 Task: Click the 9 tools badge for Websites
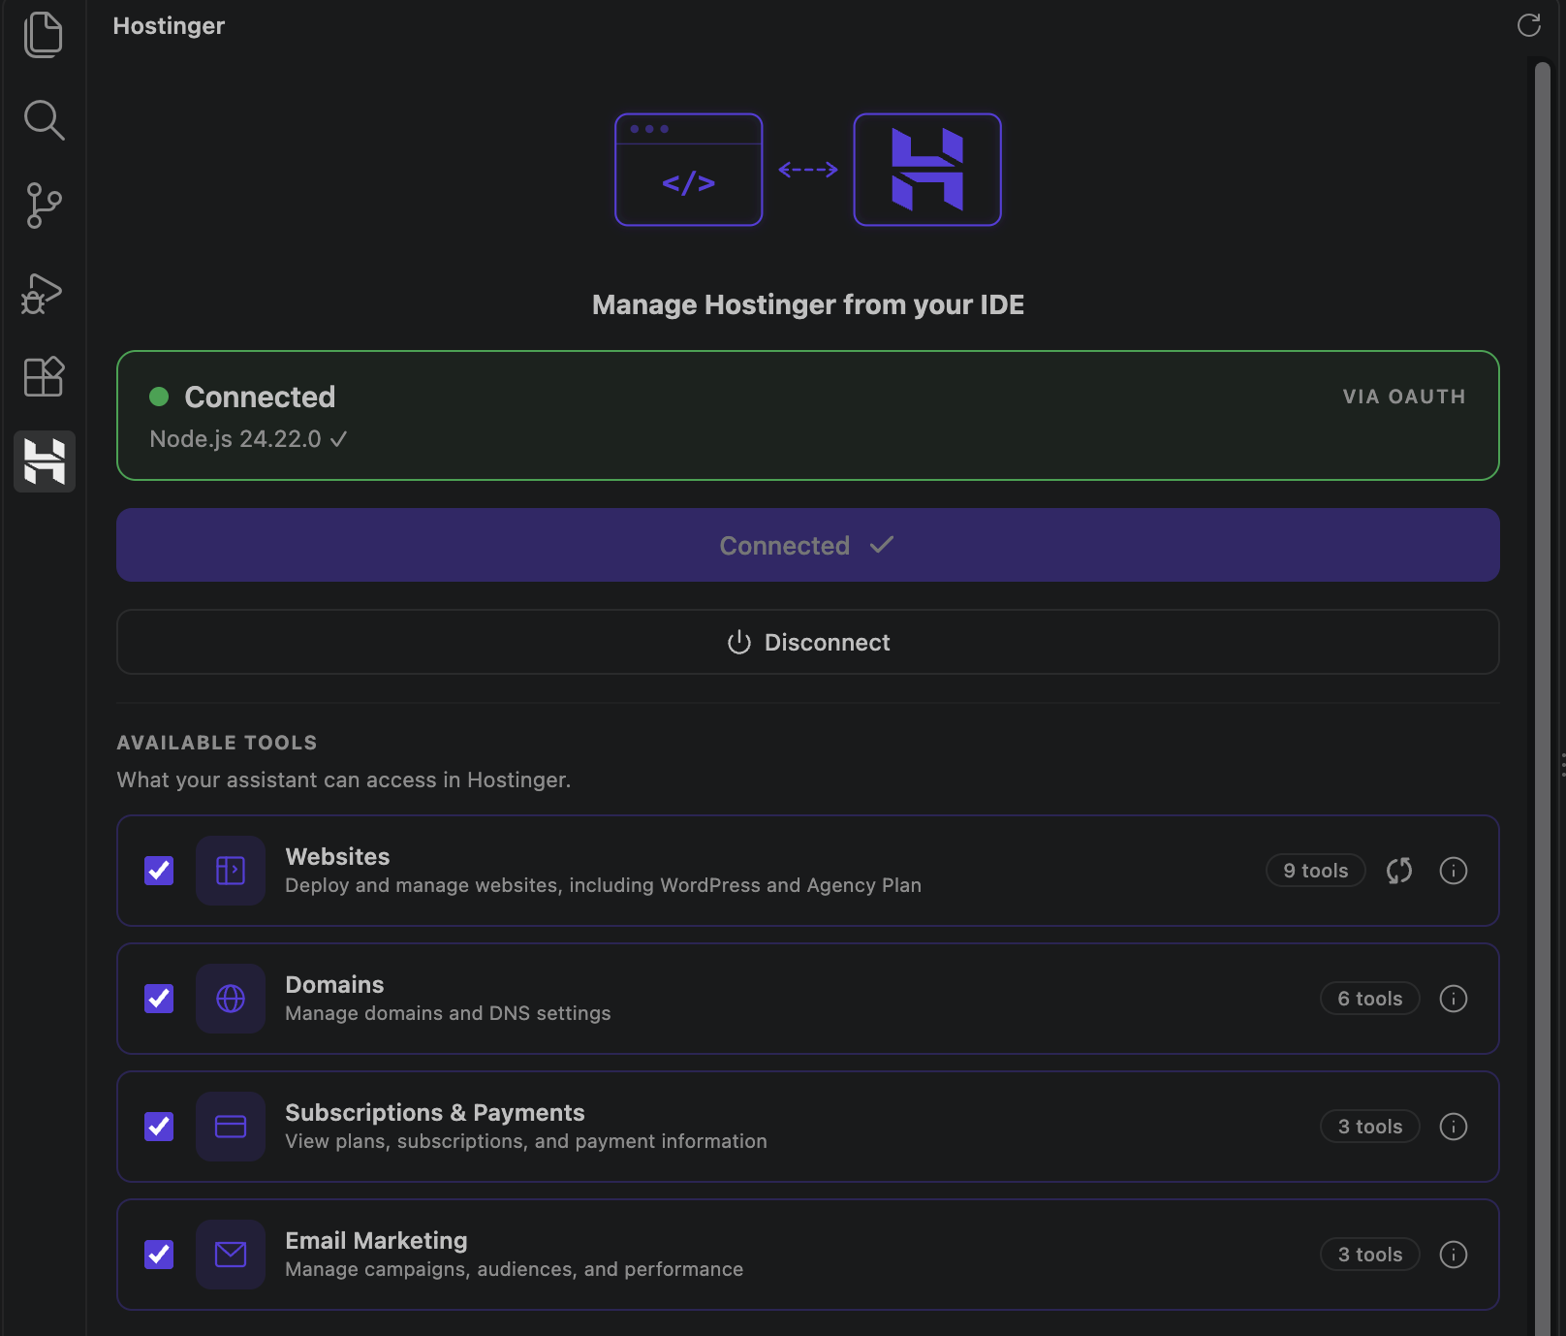coord(1316,871)
